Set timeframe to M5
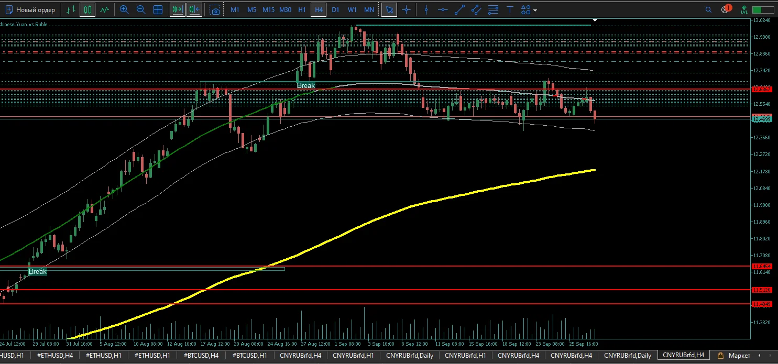778x364 pixels. click(x=251, y=9)
